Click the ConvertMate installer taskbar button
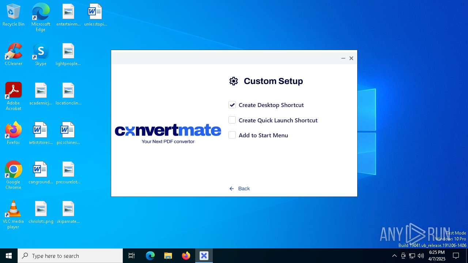This screenshot has width=468, height=263. (204, 256)
